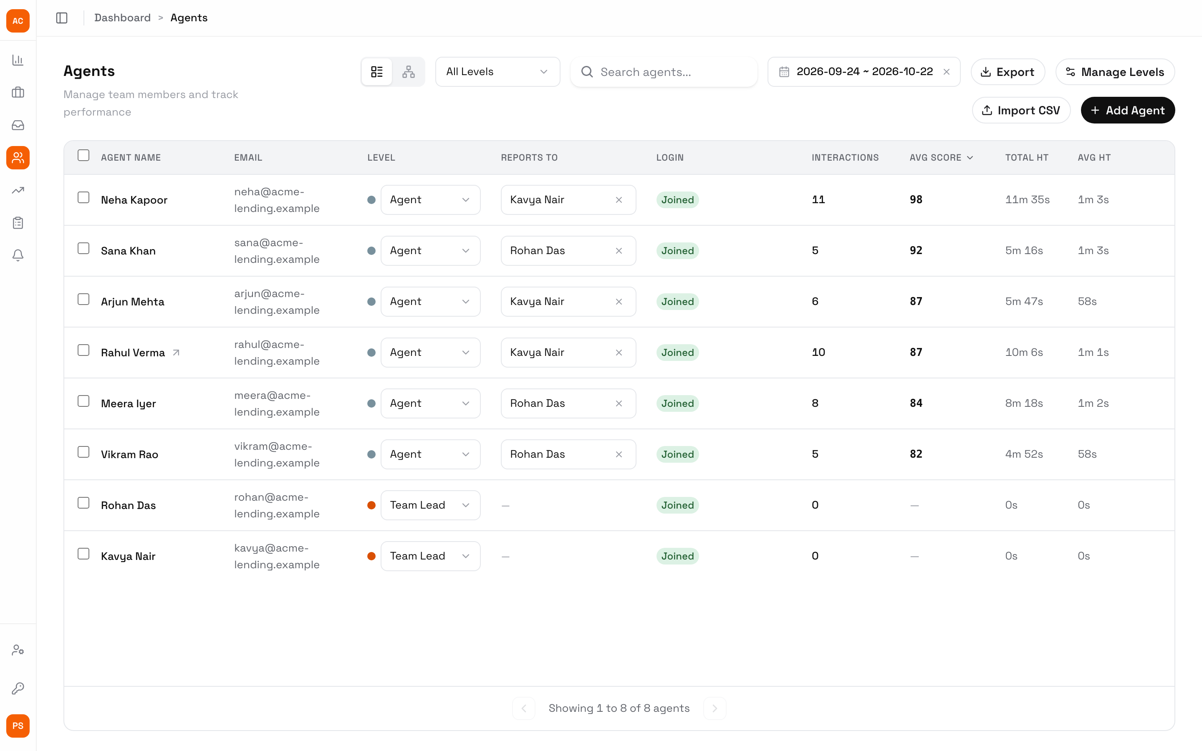The height and width of the screenshot is (751, 1202).
Task: Open the clipboard sidebar icon
Action: (x=18, y=223)
